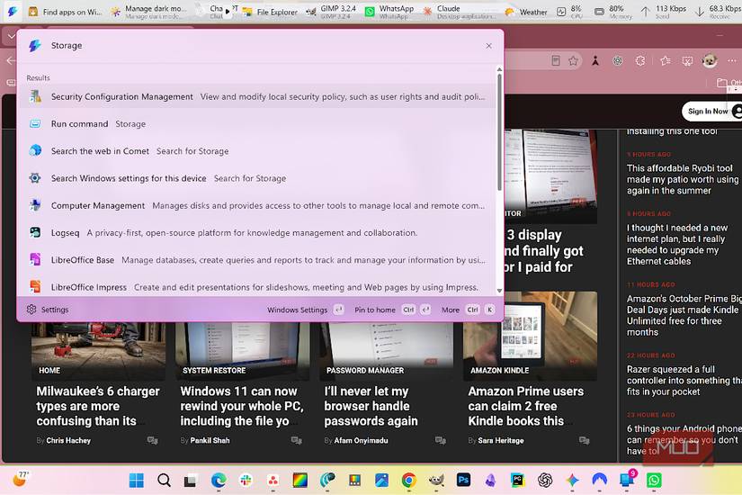Open the Edge profile avatar

click(x=710, y=60)
